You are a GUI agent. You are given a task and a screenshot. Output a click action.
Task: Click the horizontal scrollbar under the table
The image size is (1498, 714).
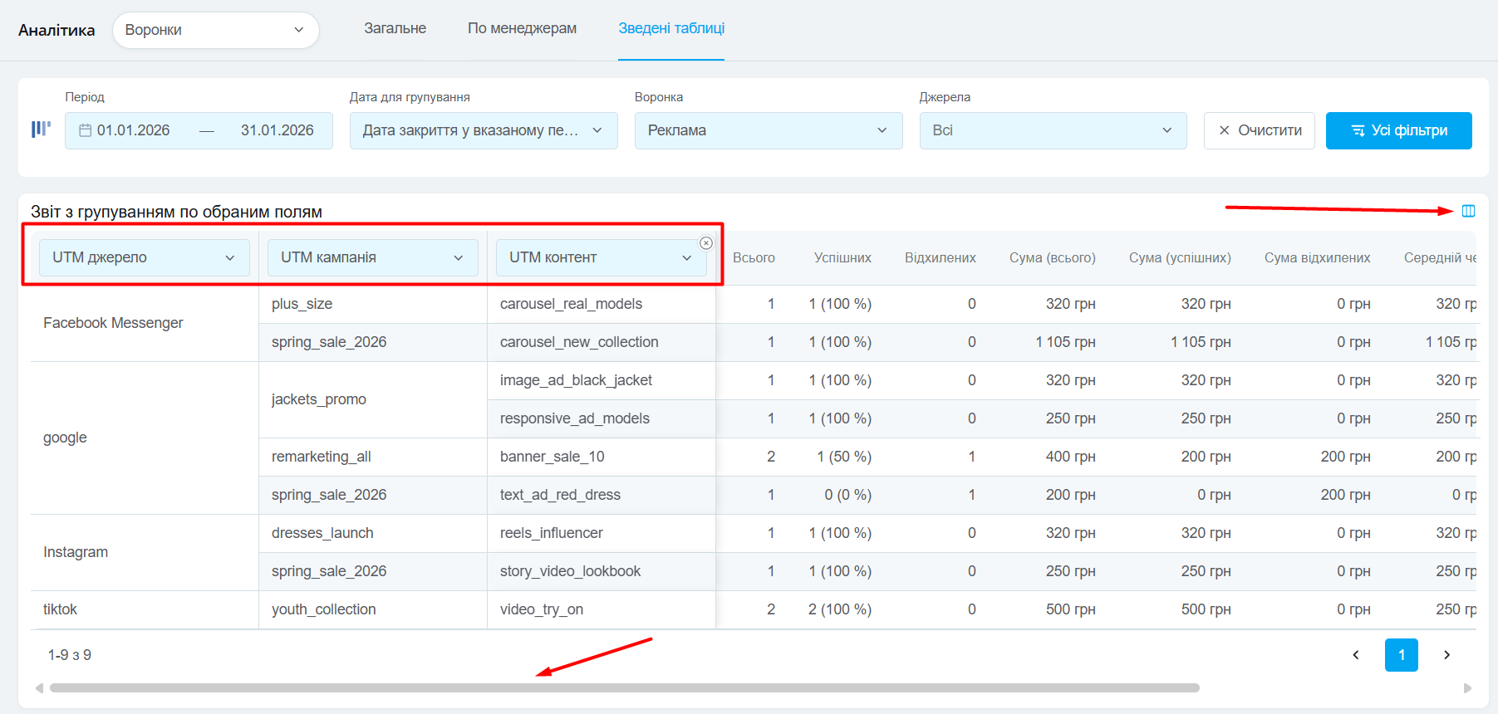pyautogui.click(x=623, y=687)
